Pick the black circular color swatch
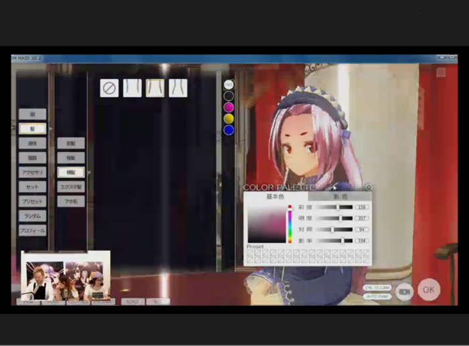The image size is (469, 346). point(229,96)
